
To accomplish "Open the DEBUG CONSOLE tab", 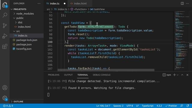I will [x=101, y=75].
